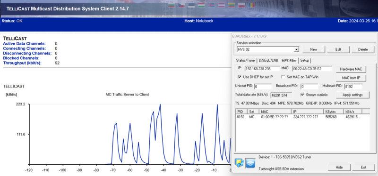Click the KBytes column header
This screenshot has height=176, width=378.
[334, 112]
